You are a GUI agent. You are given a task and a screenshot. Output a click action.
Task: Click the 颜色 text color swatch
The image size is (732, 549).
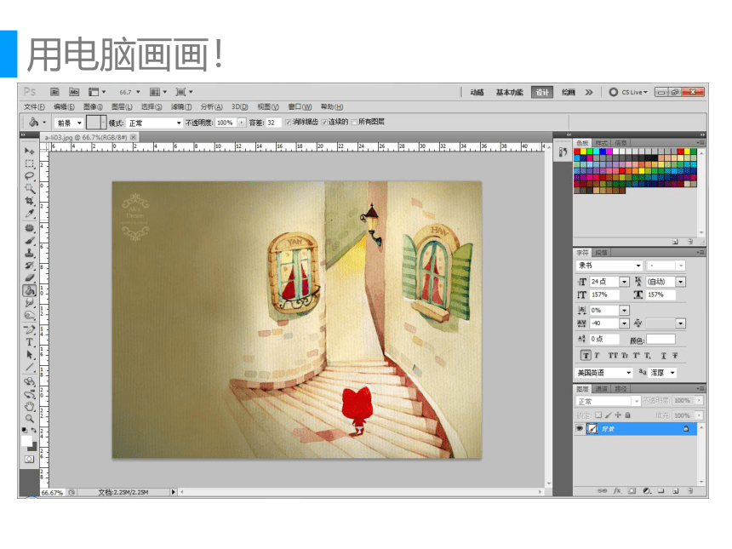(x=661, y=340)
